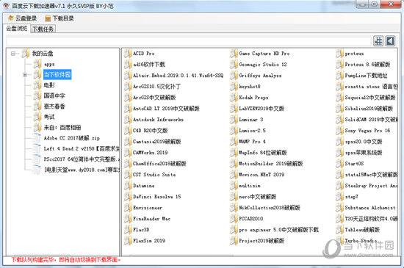
Task: Select 当下软件园 folder in the tree
Action: coord(57,75)
